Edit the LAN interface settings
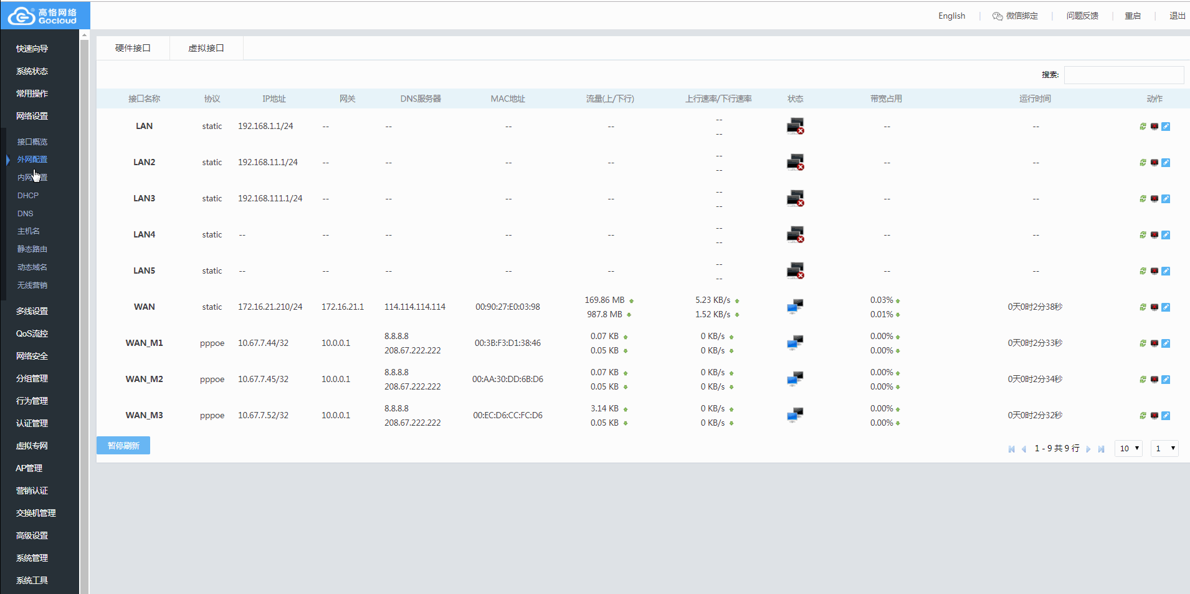Screen dimensions: 1190x594 click(1166, 127)
